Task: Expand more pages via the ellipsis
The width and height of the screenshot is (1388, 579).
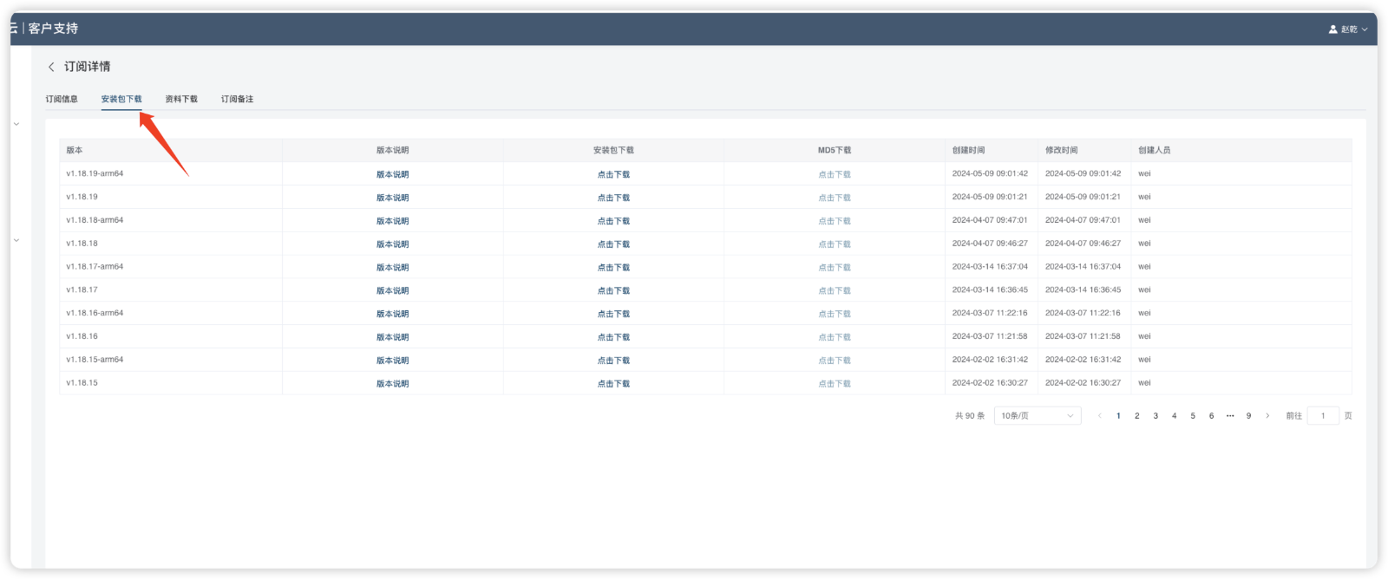Action: [x=1230, y=416]
